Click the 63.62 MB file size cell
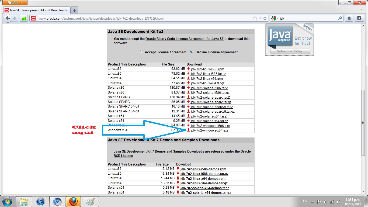 [178, 69]
